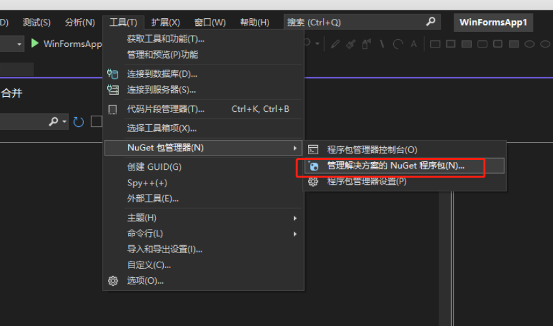Select the Filled Rounded Rectangle tool
The height and width of the screenshot is (326, 553).
[513, 44]
